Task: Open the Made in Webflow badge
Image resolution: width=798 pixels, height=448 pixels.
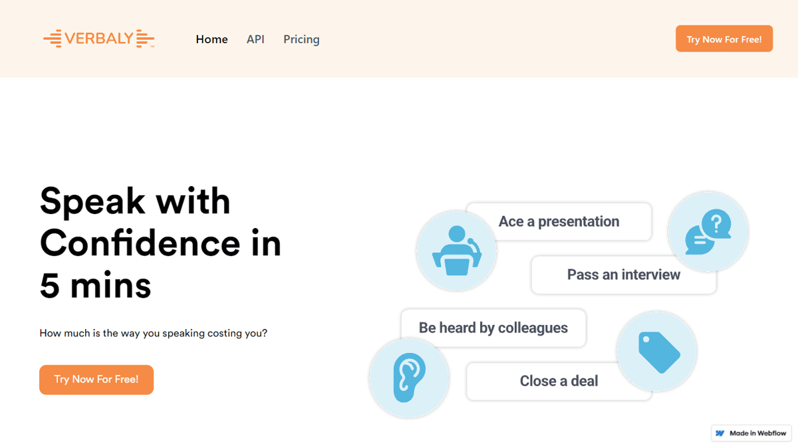Action: coord(751,433)
